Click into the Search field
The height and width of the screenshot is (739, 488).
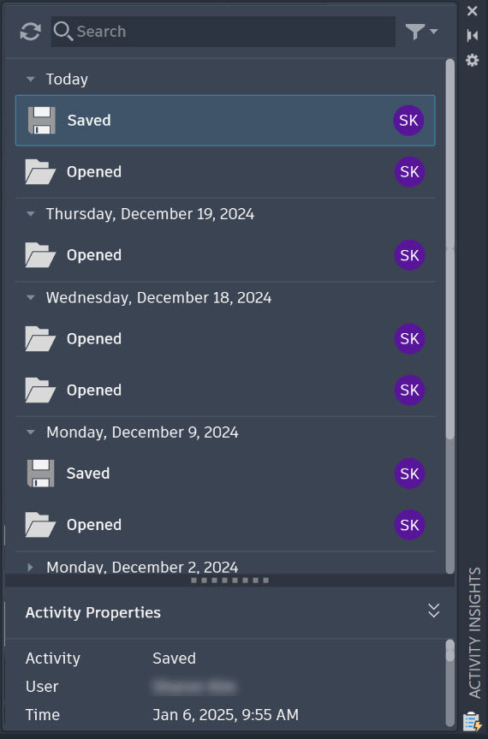pos(223,32)
